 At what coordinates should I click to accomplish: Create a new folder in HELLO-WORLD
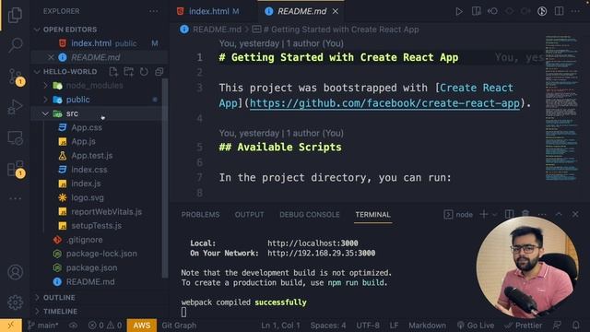[x=129, y=72]
